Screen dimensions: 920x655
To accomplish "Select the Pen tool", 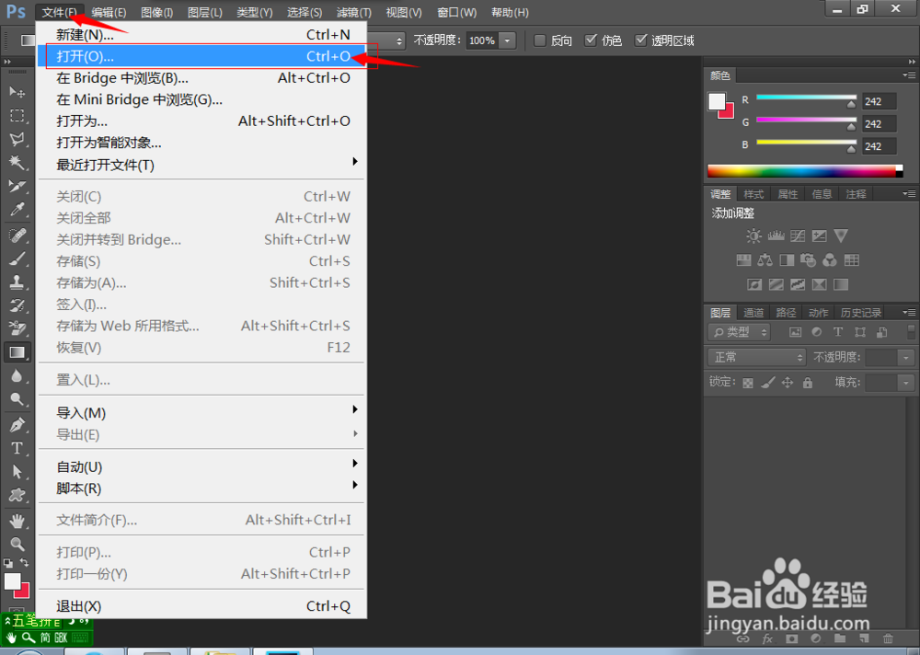I will point(17,424).
